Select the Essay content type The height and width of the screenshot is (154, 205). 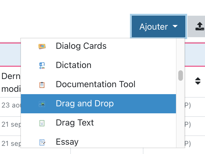(67, 142)
